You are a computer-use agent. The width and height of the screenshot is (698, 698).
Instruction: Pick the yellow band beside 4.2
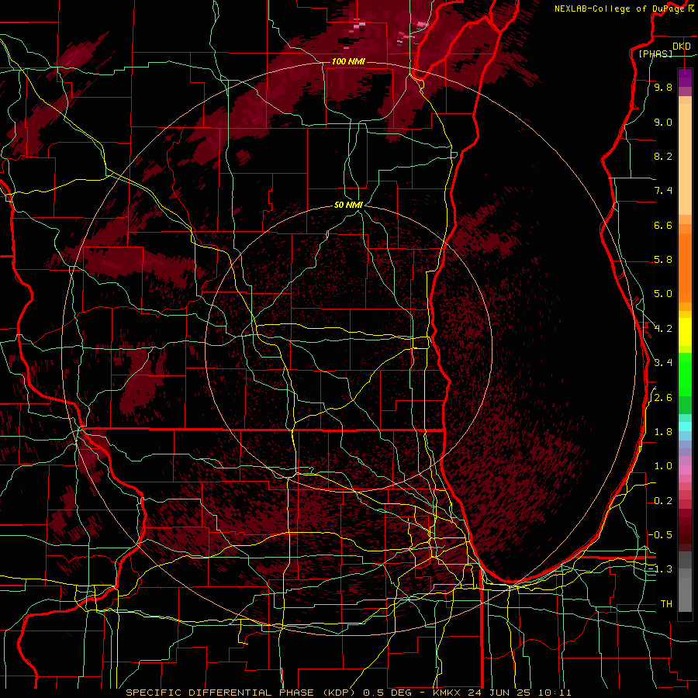click(685, 332)
